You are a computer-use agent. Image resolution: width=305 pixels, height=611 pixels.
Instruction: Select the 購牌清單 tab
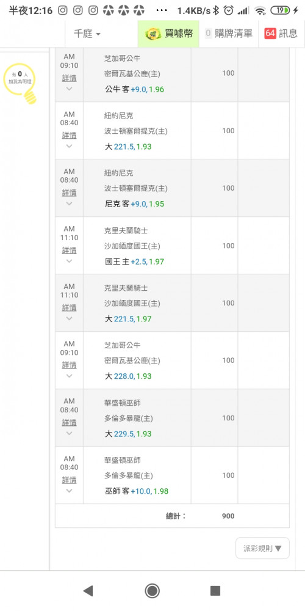pos(229,34)
